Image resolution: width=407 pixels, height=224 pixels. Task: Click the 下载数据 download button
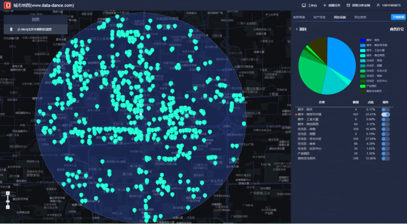[x=398, y=17]
